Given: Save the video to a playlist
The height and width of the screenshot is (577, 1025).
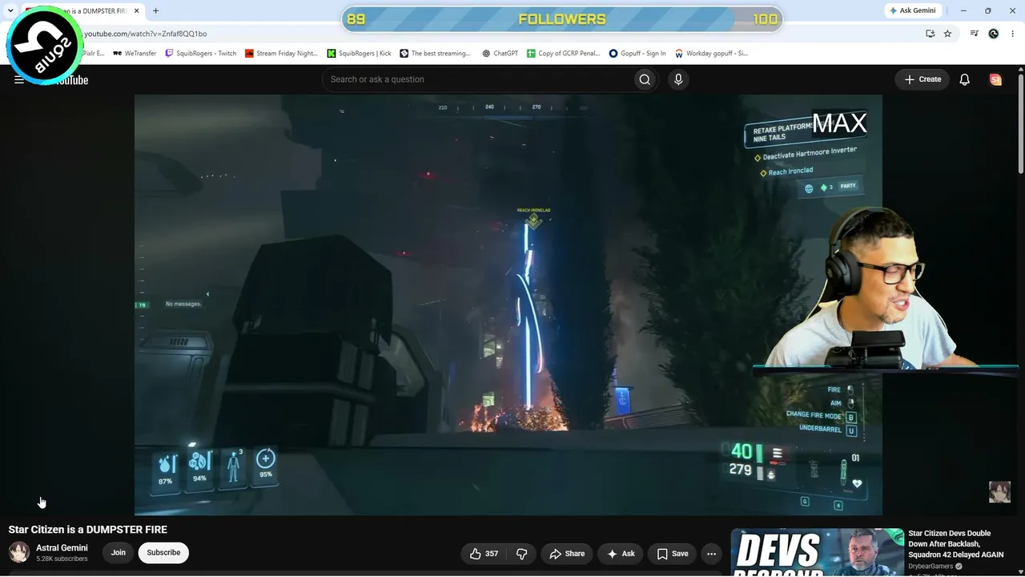Looking at the screenshot, I should [x=673, y=554].
